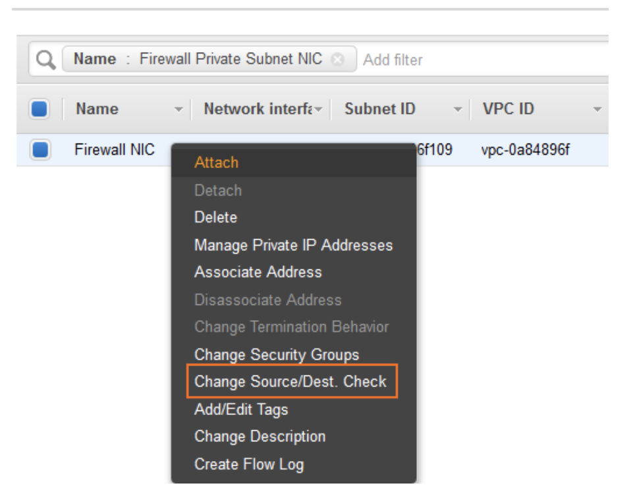Choose Attach from the context menu
627x498 pixels.
[x=217, y=163]
